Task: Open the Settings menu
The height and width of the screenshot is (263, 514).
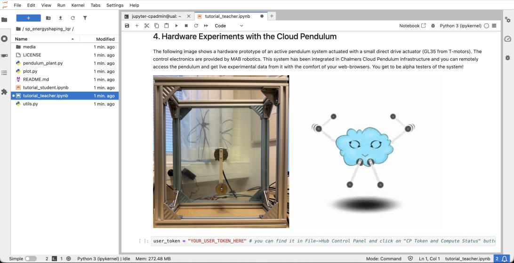Action: pyautogui.click(x=115, y=5)
